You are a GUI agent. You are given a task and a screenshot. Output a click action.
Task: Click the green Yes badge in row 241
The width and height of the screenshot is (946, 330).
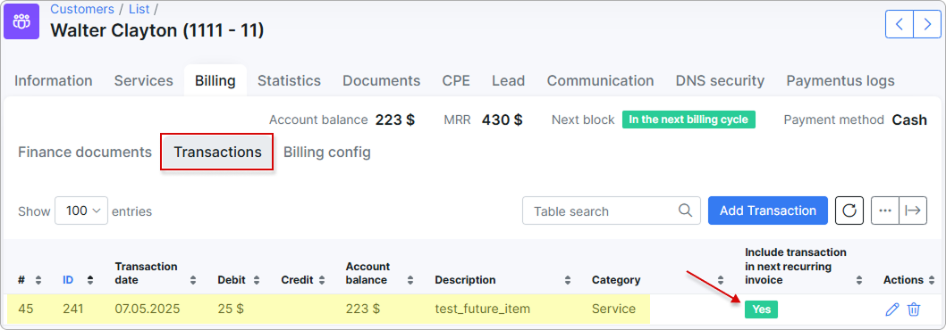[762, 309]
